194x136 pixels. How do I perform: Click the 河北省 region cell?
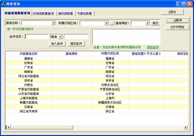click(x=110, y=76)
